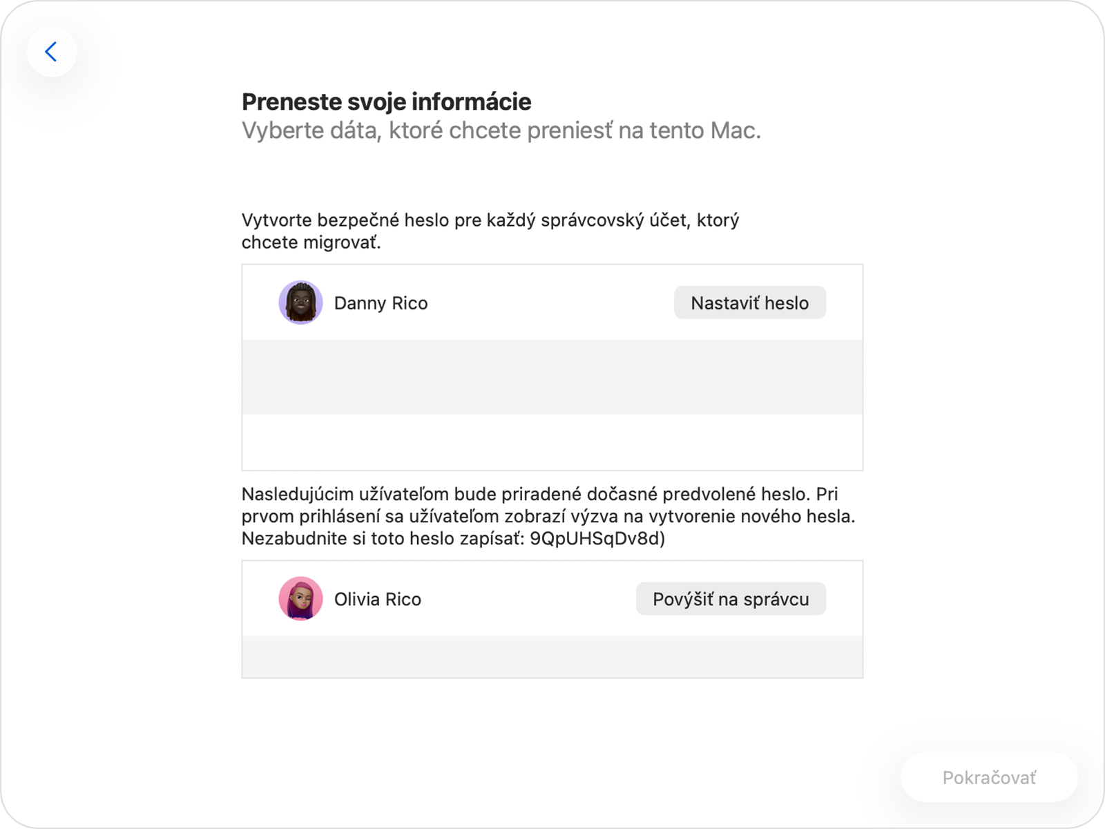
Task: Continue with the Pokračovať button
Action: pyautogui.click(x=989, y=778)
